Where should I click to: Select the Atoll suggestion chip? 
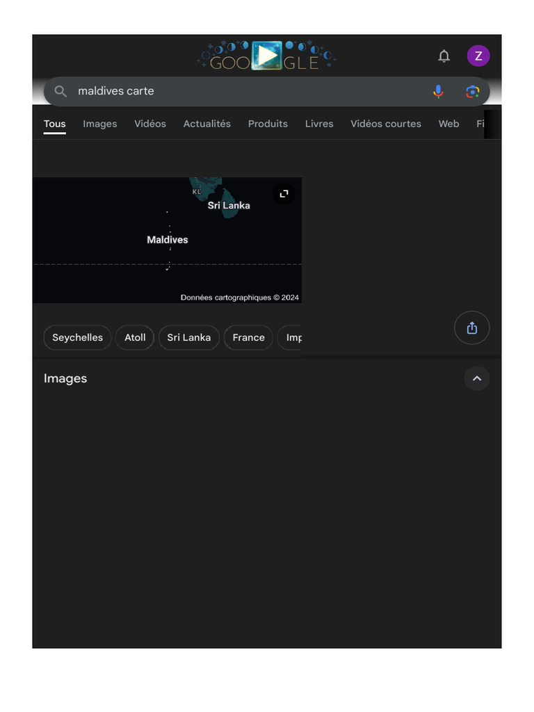click(135, 337)
